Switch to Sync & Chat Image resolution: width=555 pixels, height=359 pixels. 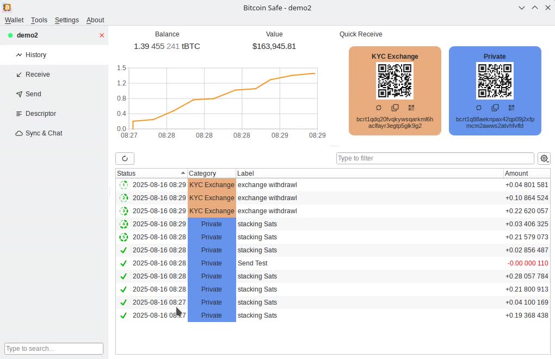click(x=44, y=133)
